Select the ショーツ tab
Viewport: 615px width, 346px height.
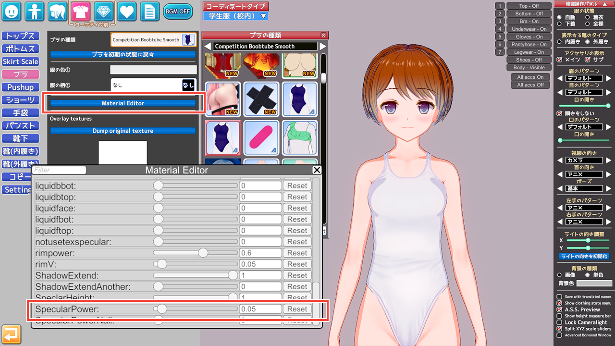pyautogui.click(x=20, y=100)
